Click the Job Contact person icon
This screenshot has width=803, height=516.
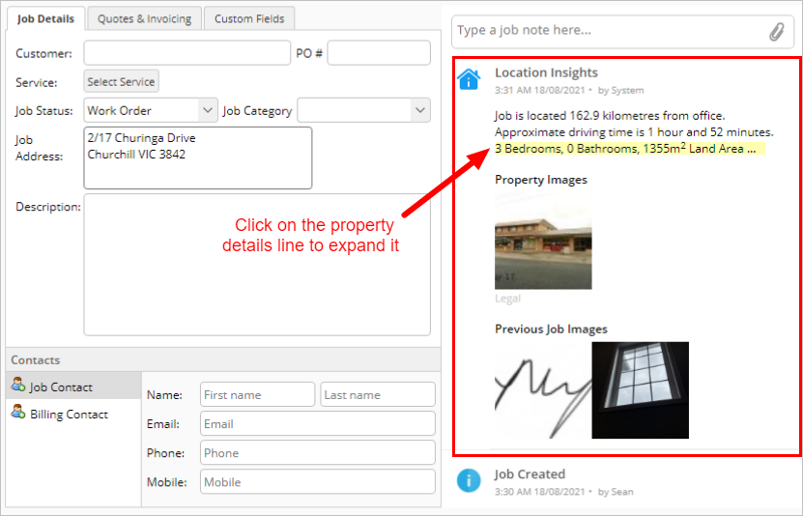(18, 385)
